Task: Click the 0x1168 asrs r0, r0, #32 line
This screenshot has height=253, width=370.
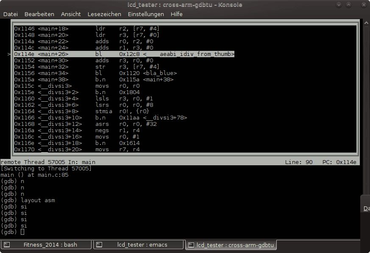Action: click(86, 124)
